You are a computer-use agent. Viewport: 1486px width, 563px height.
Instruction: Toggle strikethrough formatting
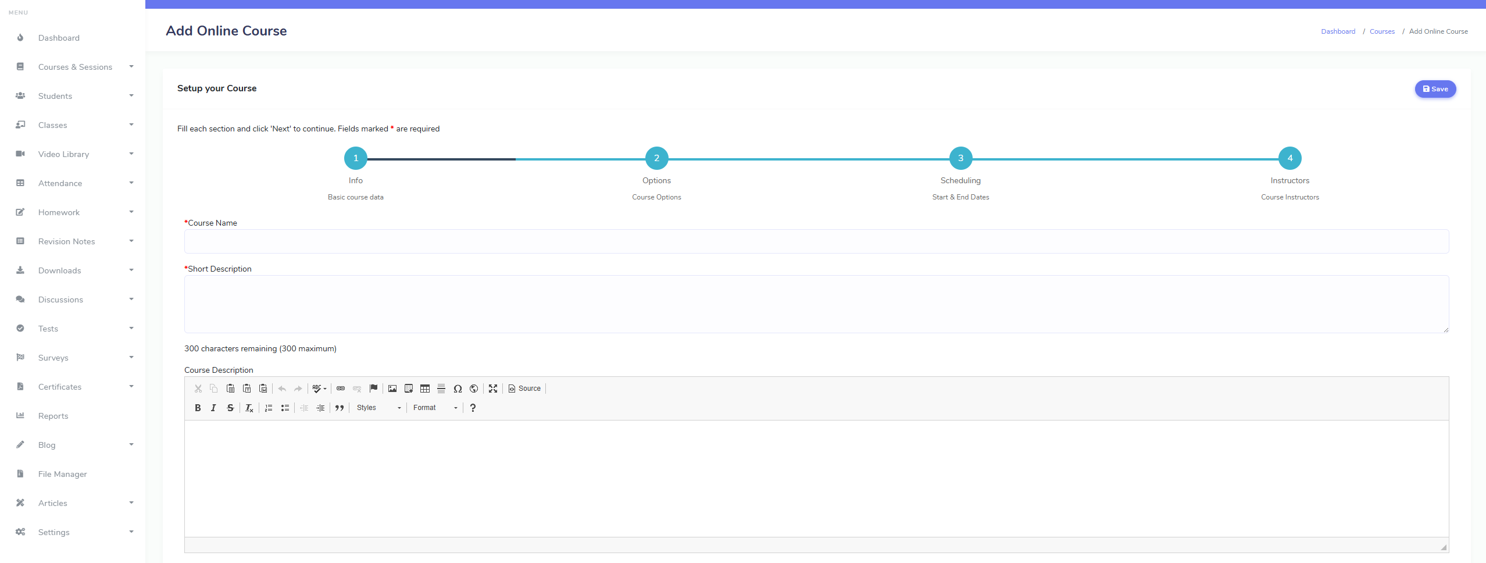point(230,408)
